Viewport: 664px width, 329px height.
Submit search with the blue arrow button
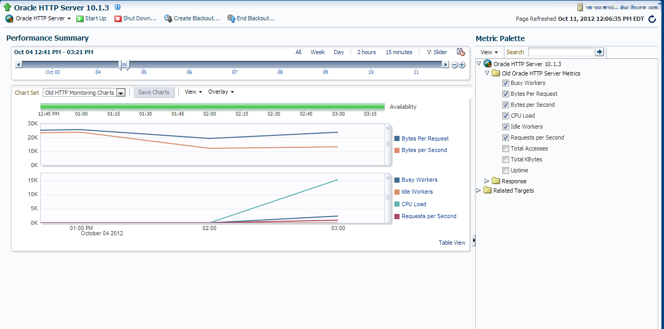(x=599, y=52)
